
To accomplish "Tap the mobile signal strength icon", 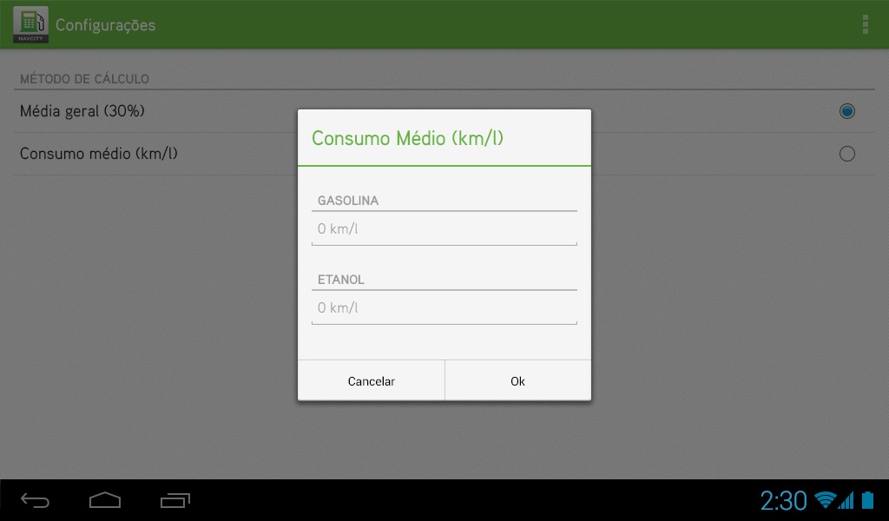I will 846,500.
